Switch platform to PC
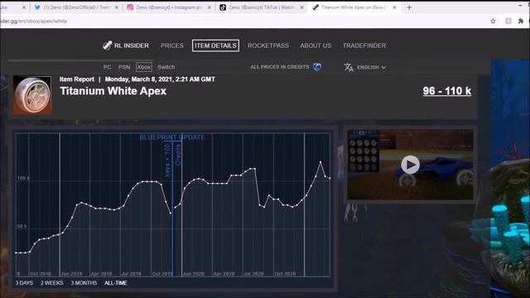 [x=107, y=67]
